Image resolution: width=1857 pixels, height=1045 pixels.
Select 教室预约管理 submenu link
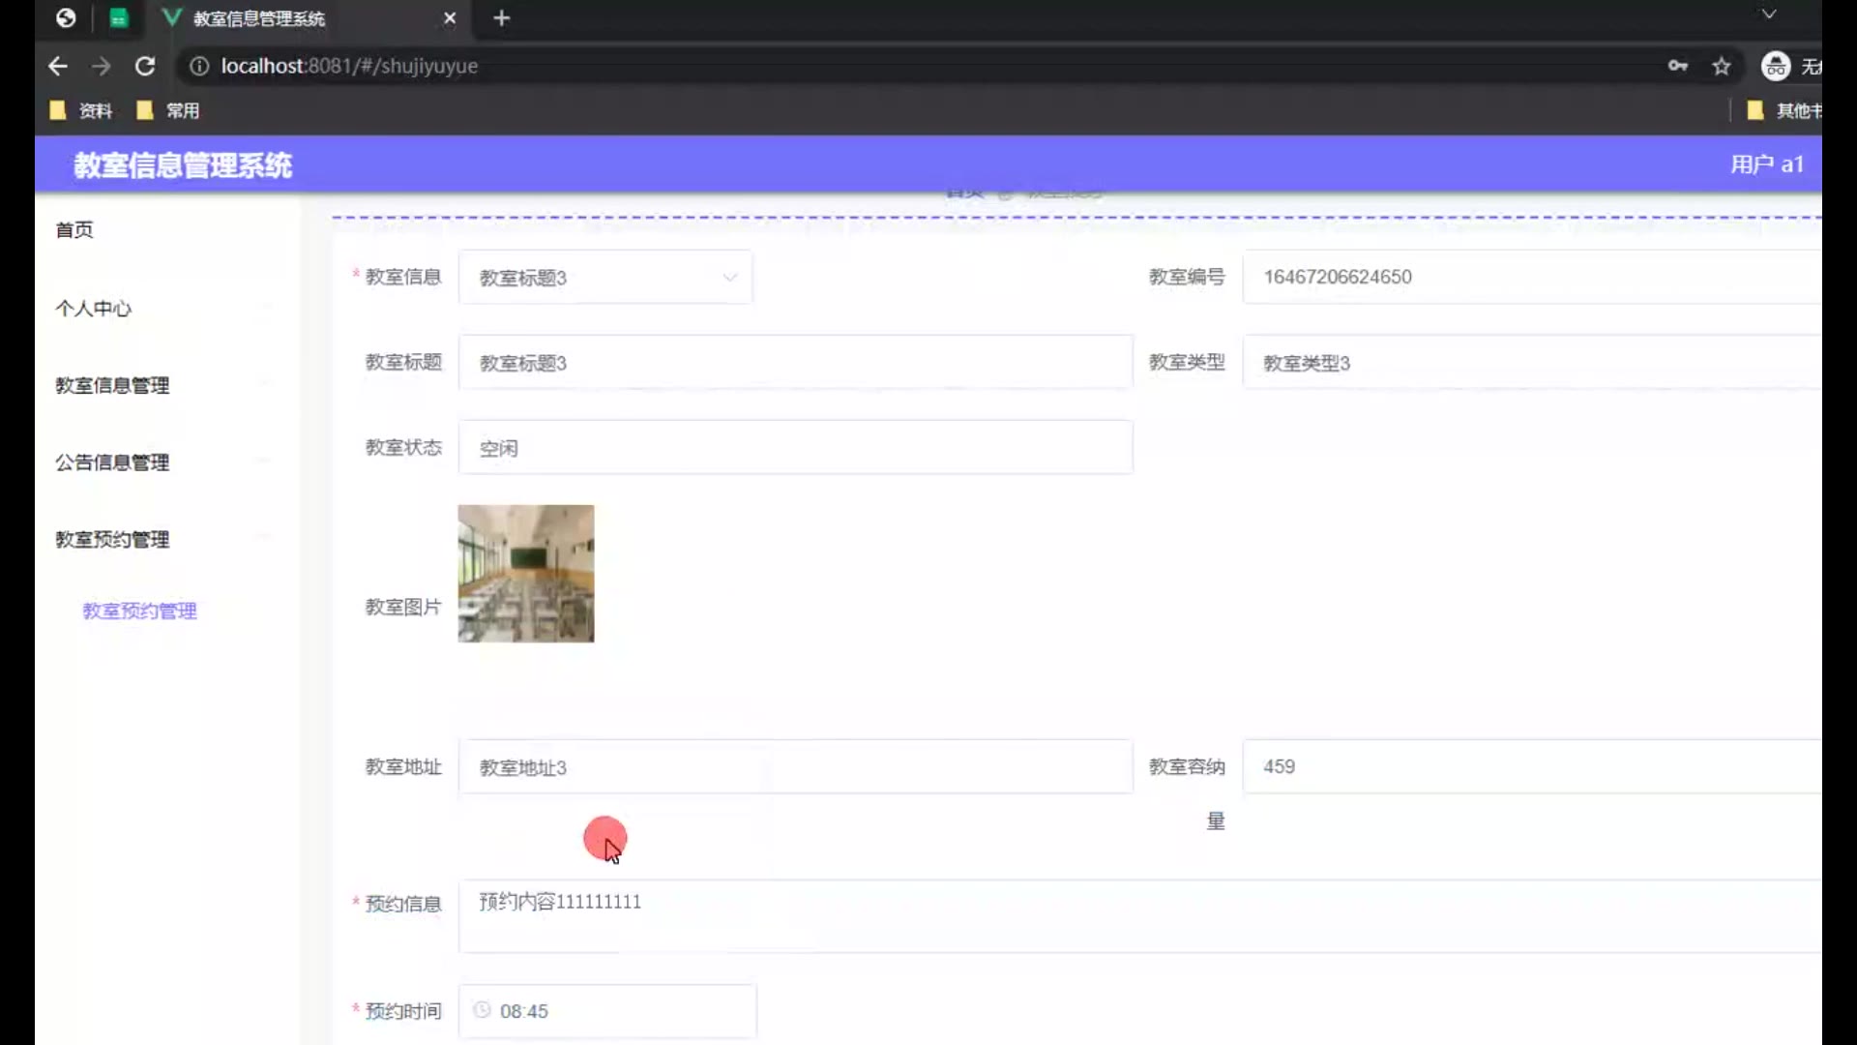139,612
